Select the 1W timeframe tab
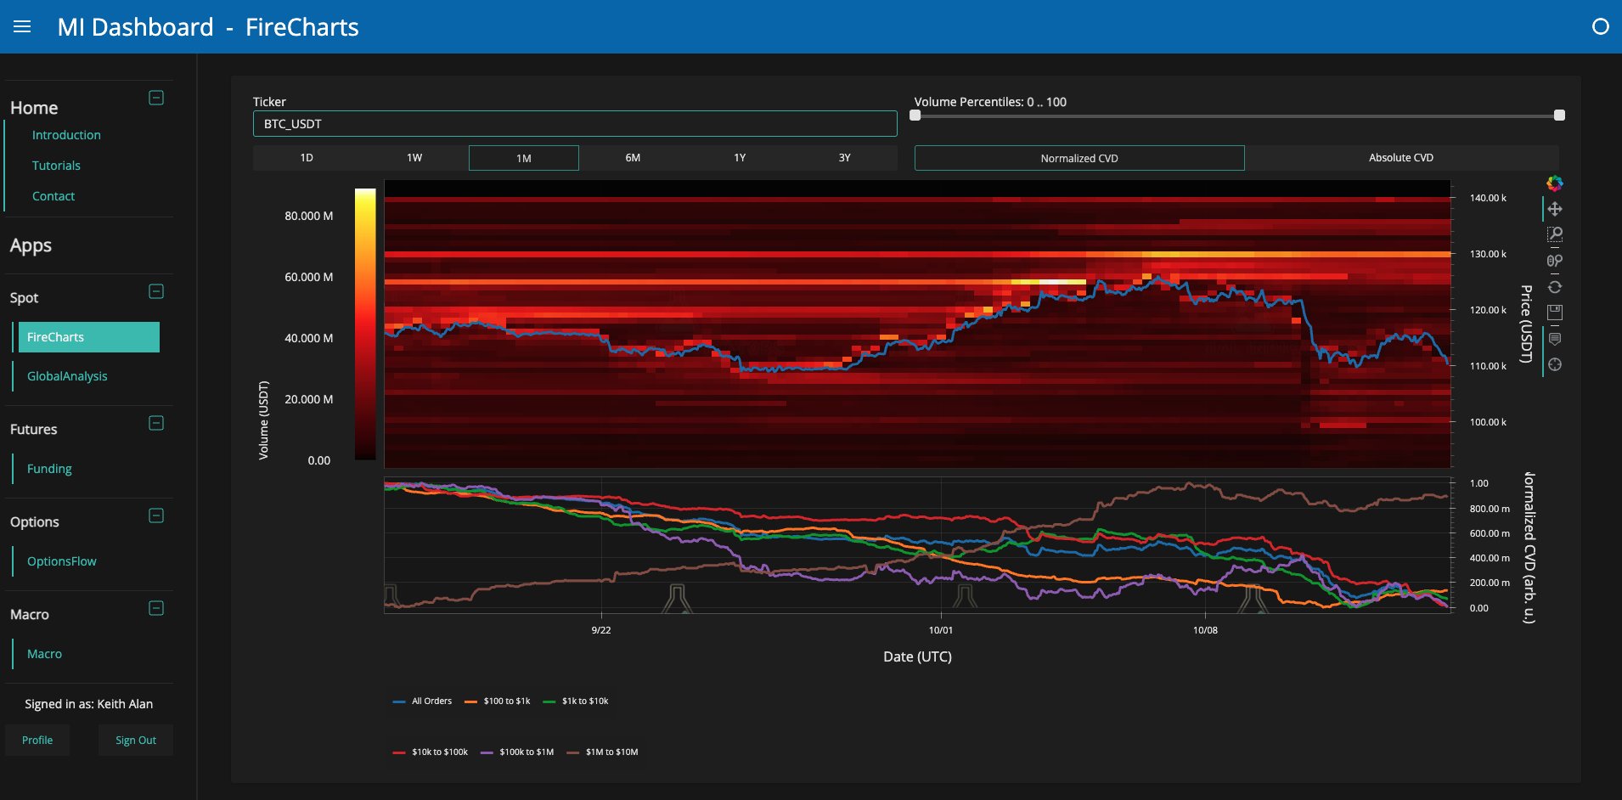Viewport: 1622px width, 800px height. pos(414,158)
